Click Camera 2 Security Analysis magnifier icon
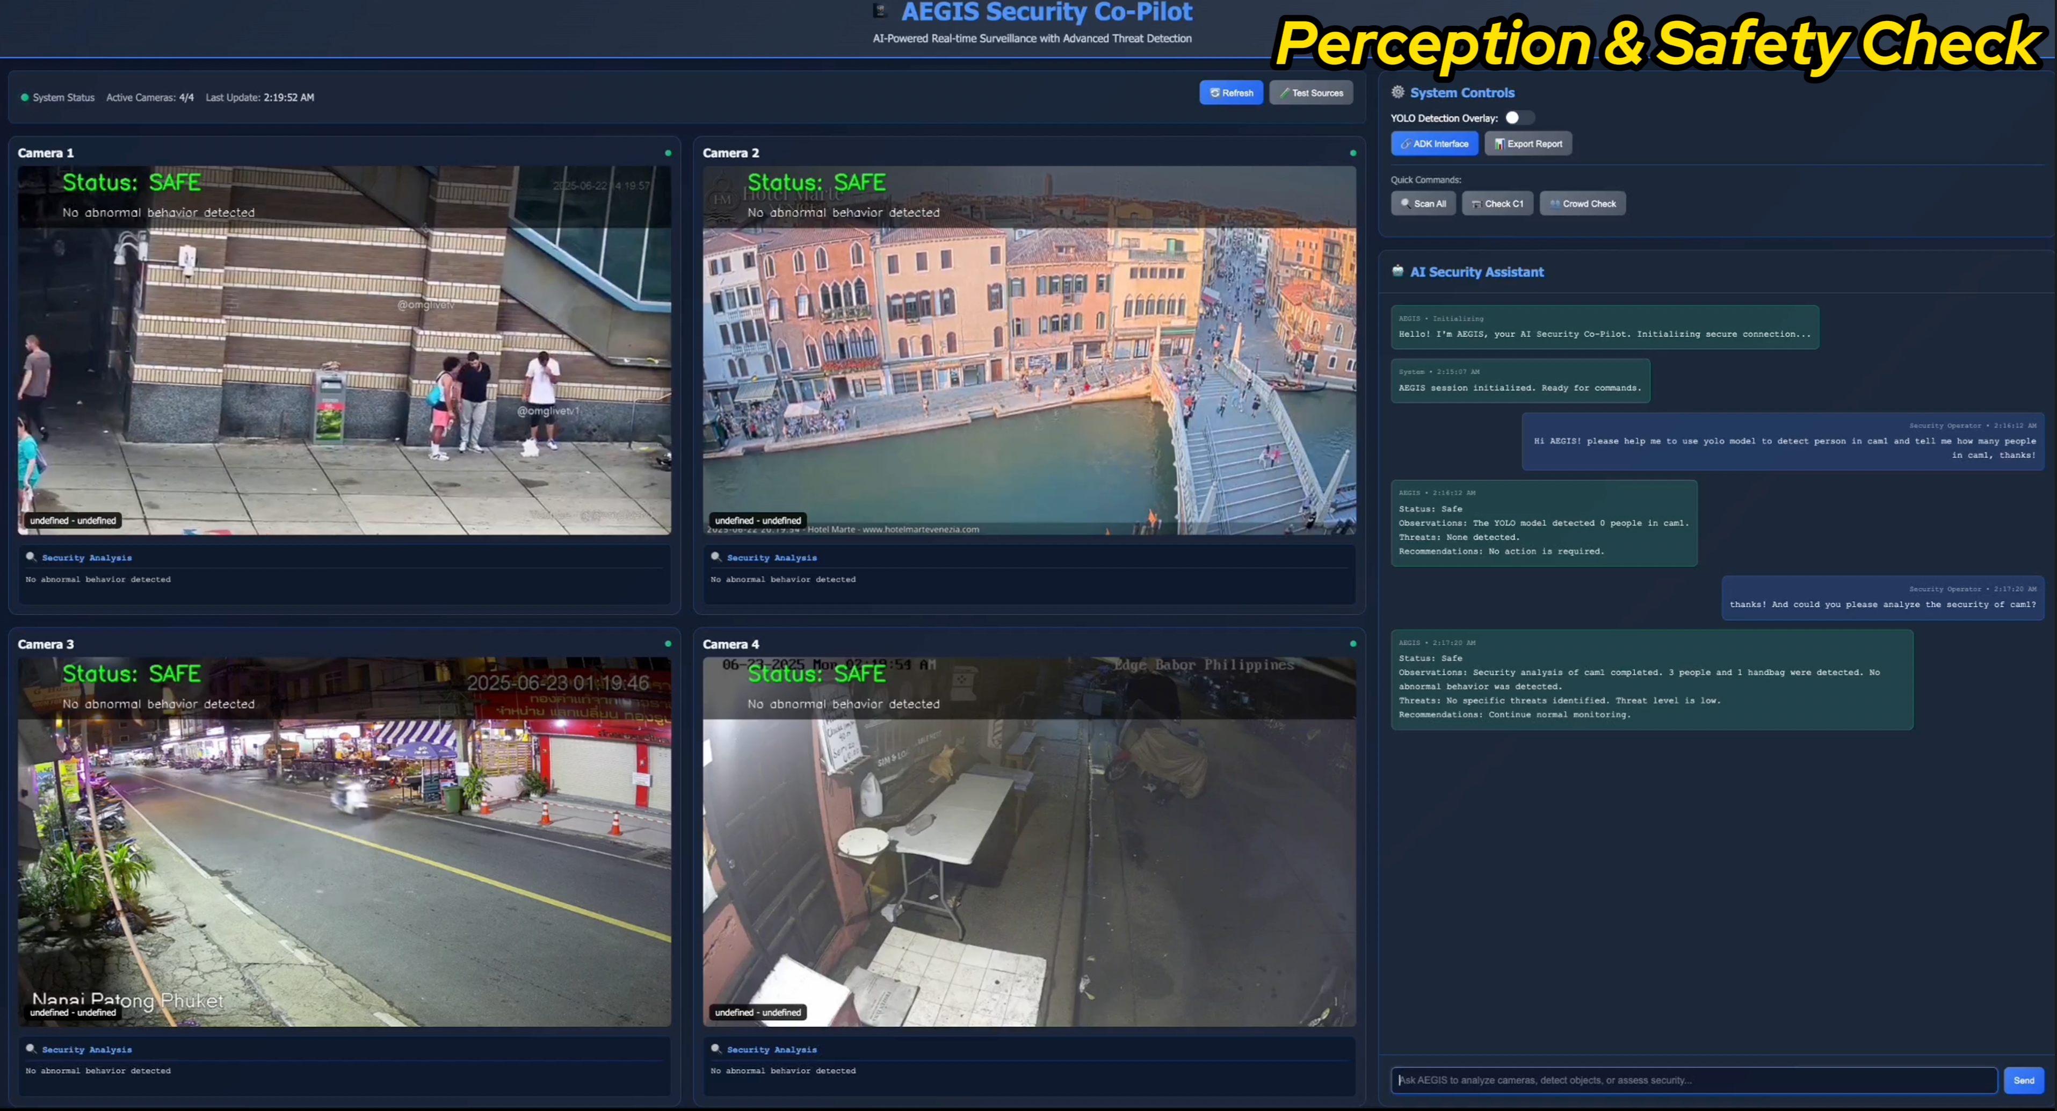The width and height of the screenshot is (2057, 1111). click(715, 557)
